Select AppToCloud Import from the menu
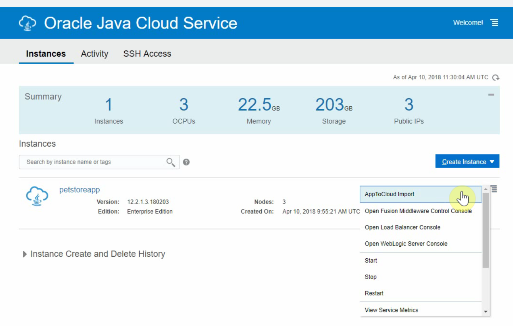 click(x=421, y=194)
